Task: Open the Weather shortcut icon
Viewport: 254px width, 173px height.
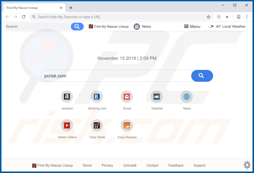Action: 157,96
